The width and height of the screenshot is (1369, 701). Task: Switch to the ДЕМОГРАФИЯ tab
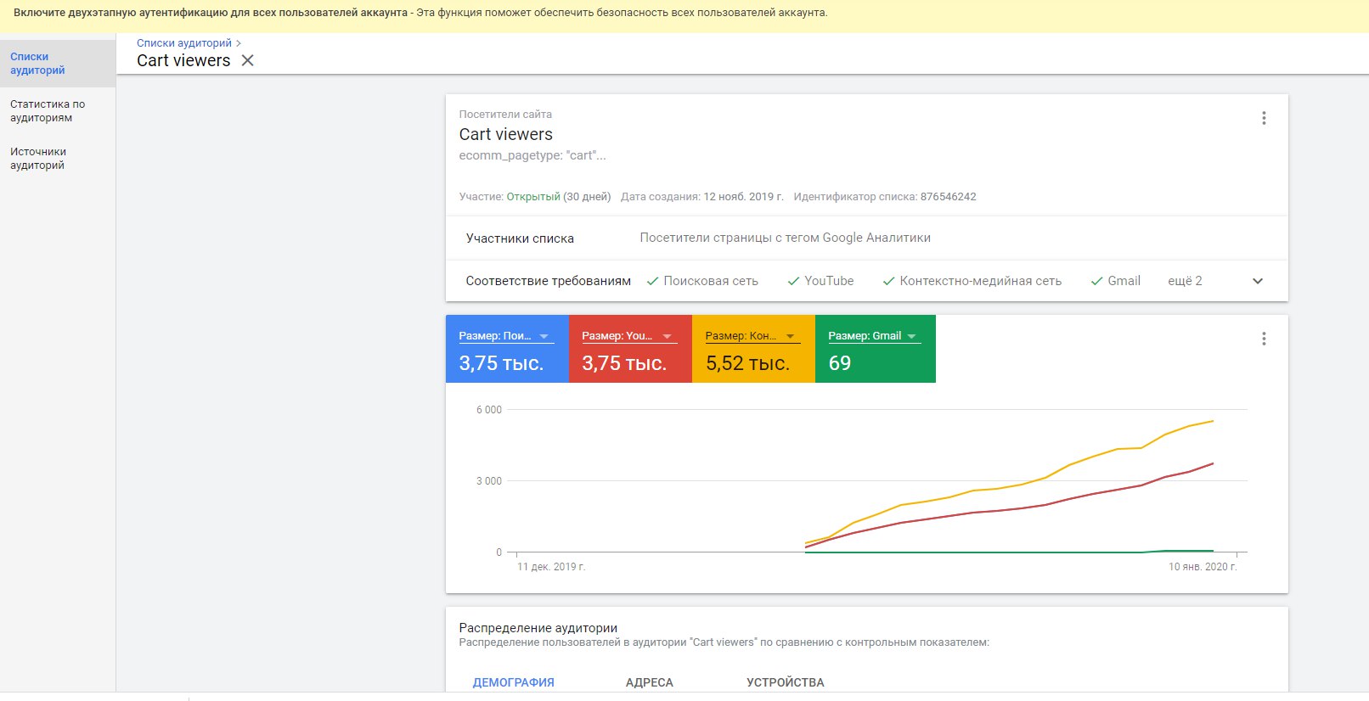pos(513,682)
